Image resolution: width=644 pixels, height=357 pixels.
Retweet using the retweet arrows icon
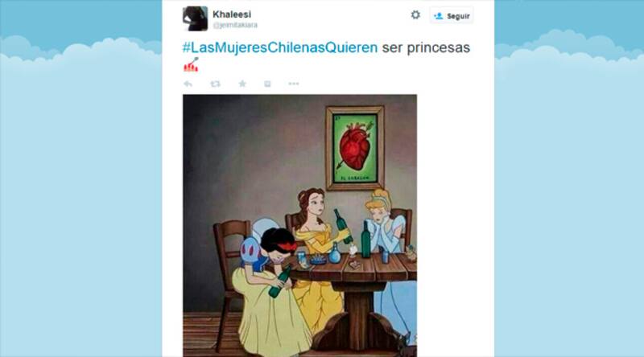tap(215, 84)
